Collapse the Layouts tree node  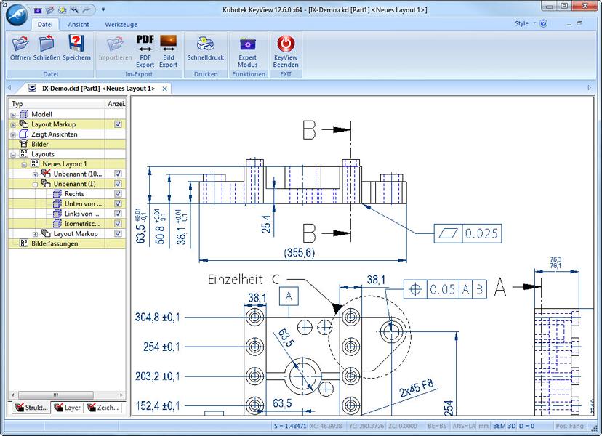(x=13, y=155)
